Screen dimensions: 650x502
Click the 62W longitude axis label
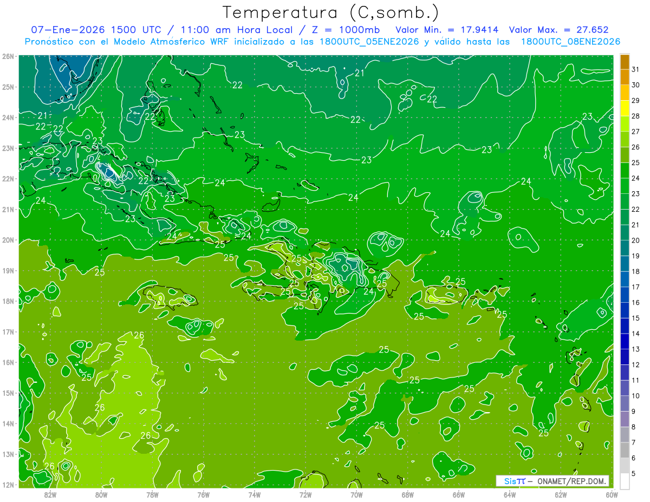click(561, 495)
